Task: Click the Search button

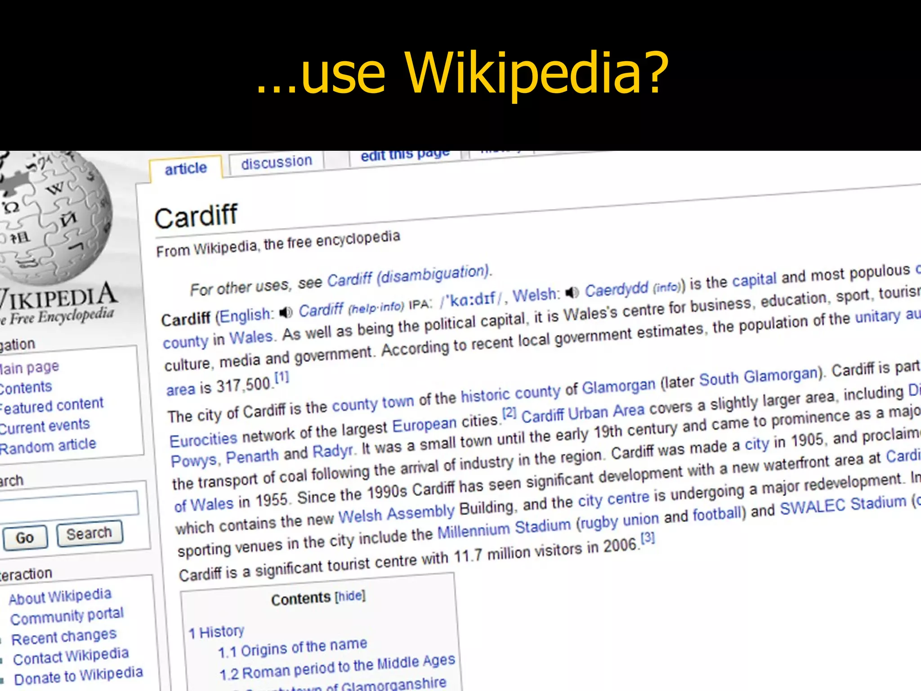Action: pos(89,534)
